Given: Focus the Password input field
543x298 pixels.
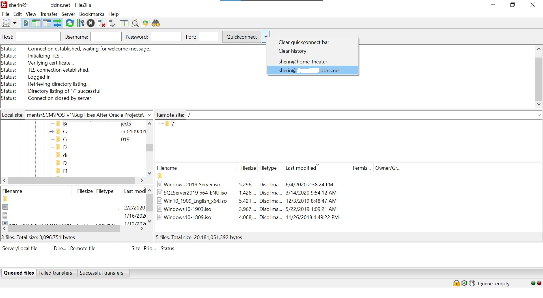Looking at the screenshot, I should [166, 37].
